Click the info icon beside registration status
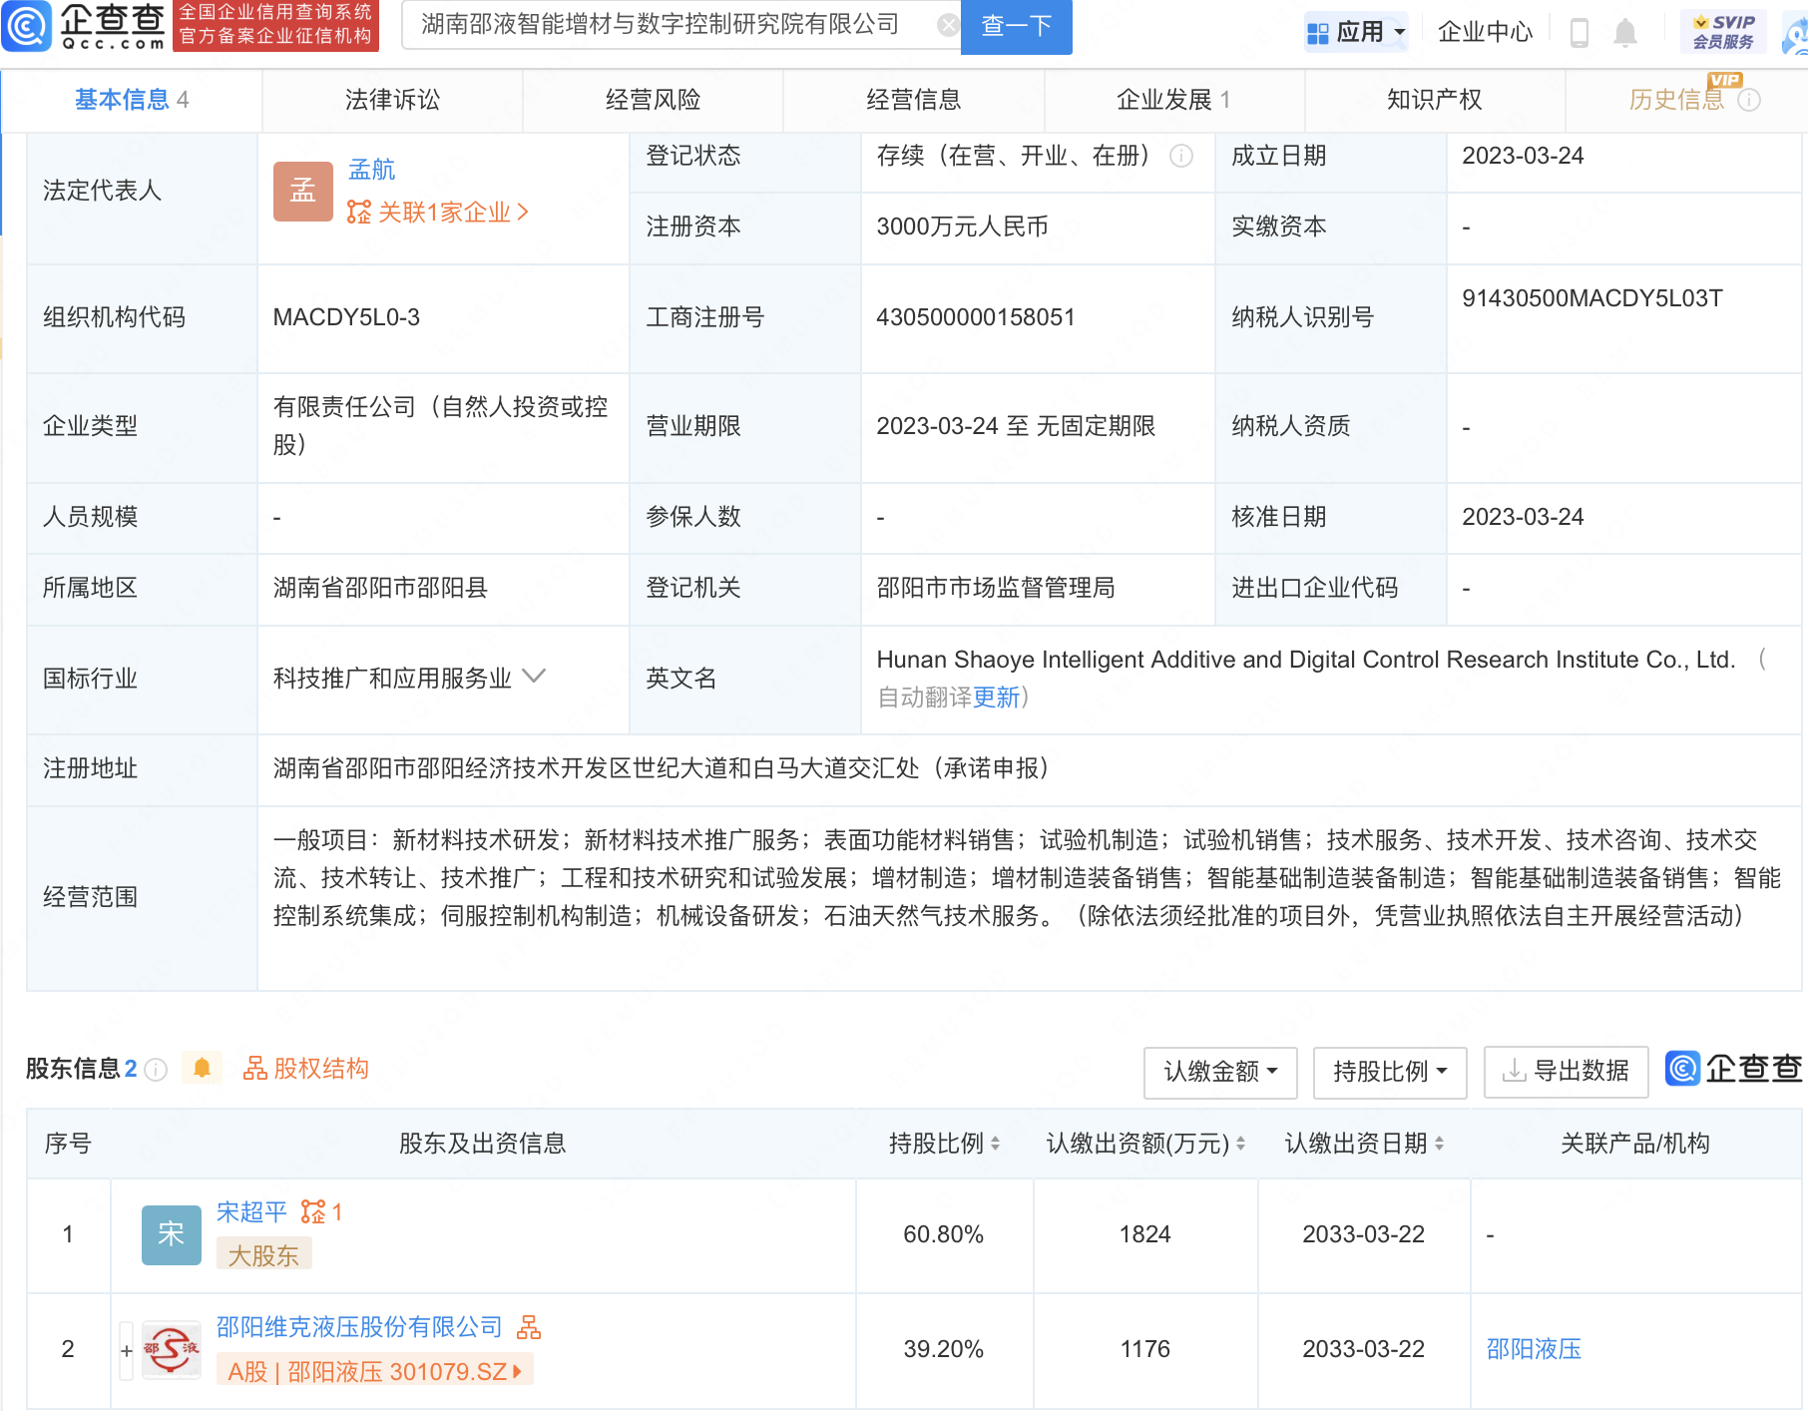1808x1411 pixels. 1181,156
